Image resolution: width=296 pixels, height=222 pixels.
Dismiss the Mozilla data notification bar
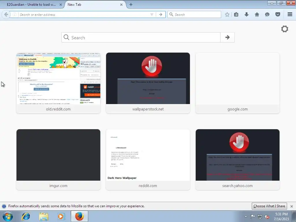(x=292, y=206)
